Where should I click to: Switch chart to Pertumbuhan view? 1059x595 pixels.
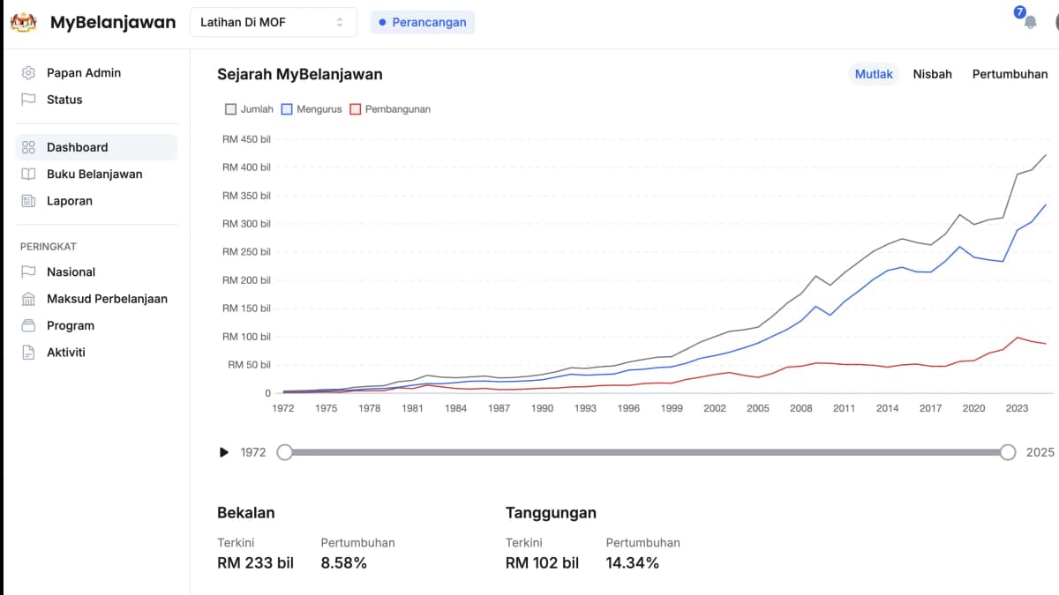[x=1010, y=74]
